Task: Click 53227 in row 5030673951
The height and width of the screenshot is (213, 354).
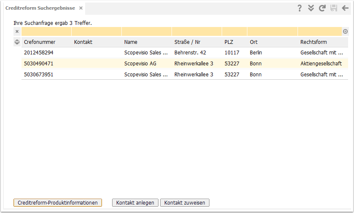Action: click(232, 75)
